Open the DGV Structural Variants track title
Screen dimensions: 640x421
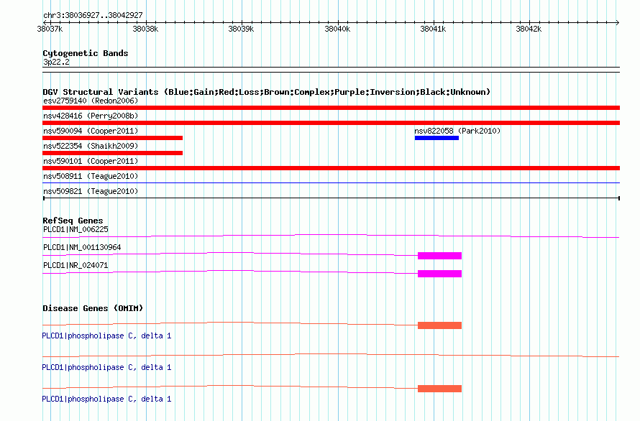[266, 92]
